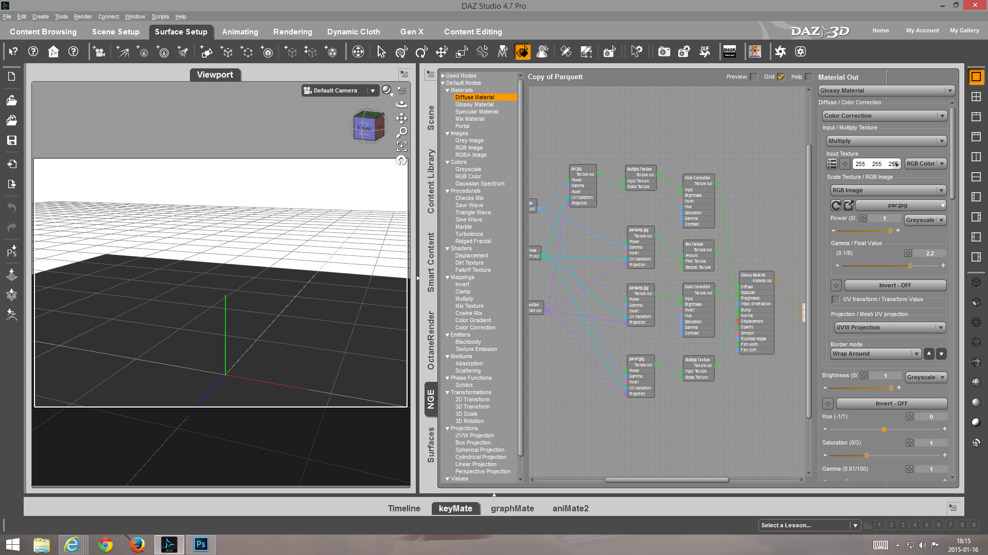Disable the Grid checkbox
The width and height of the screenshot is (988, 555).
pos(781,77)
